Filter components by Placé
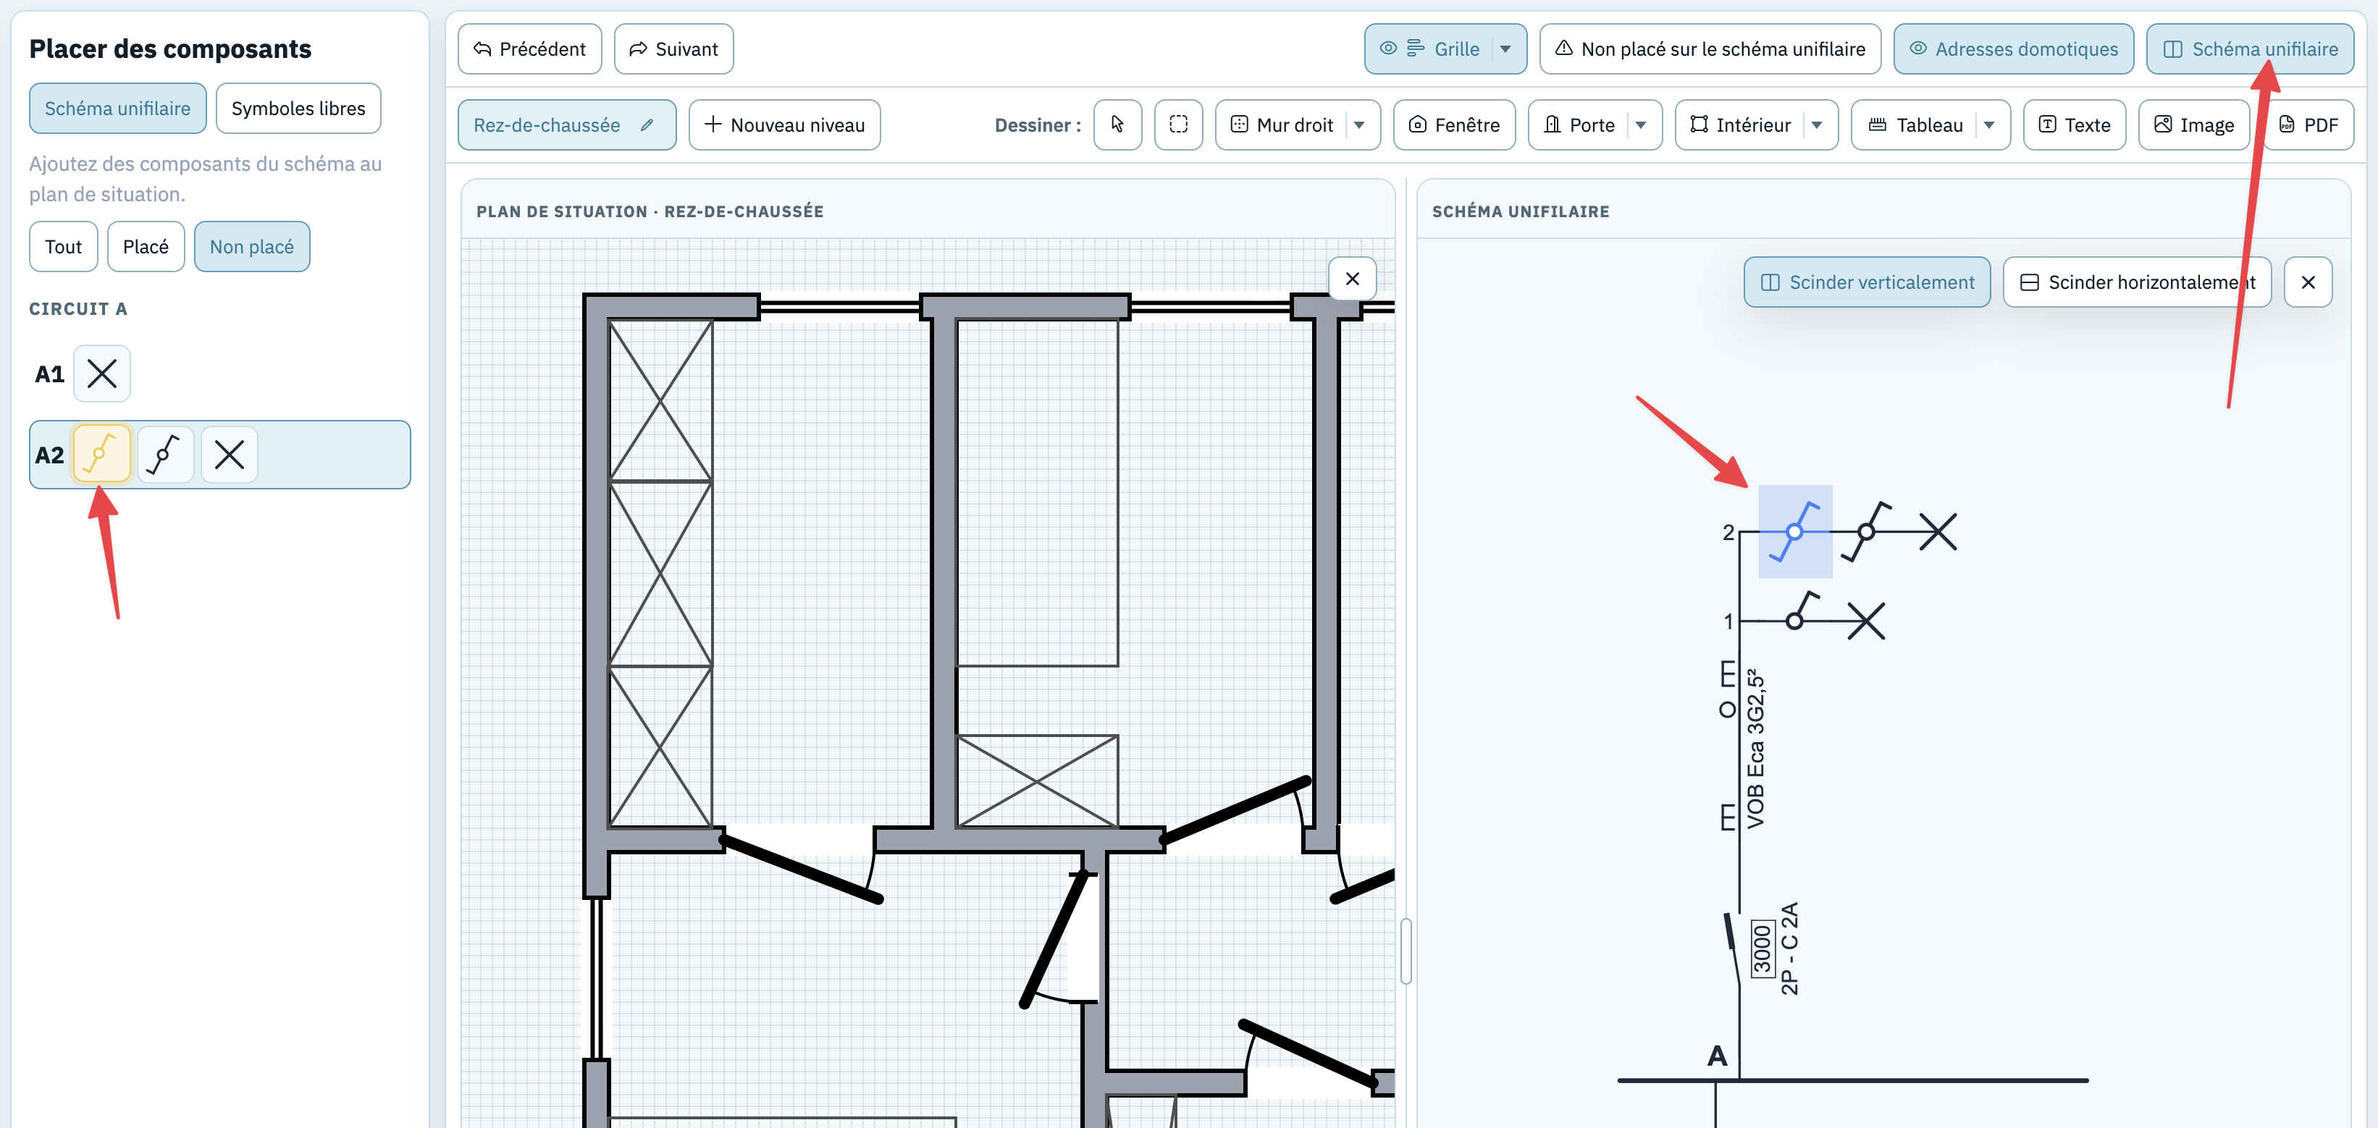The height and width of the screenshot is (1128, 2378). pyautogui.click(x=146, y=246)
